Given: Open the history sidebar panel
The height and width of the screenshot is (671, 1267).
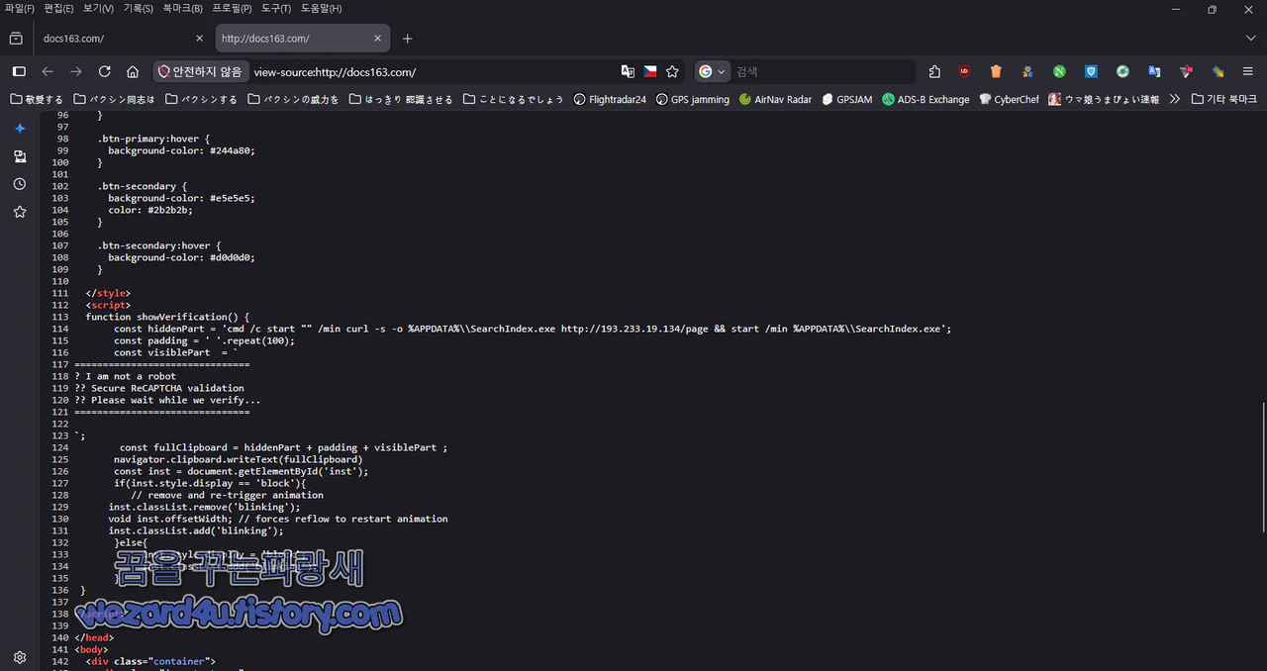Looking at the screenshot, I should pyautogui.click(x=20, y=184).
